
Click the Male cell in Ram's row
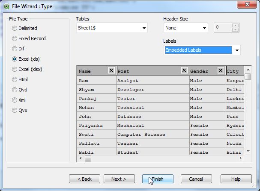click(x=208, y=80)
